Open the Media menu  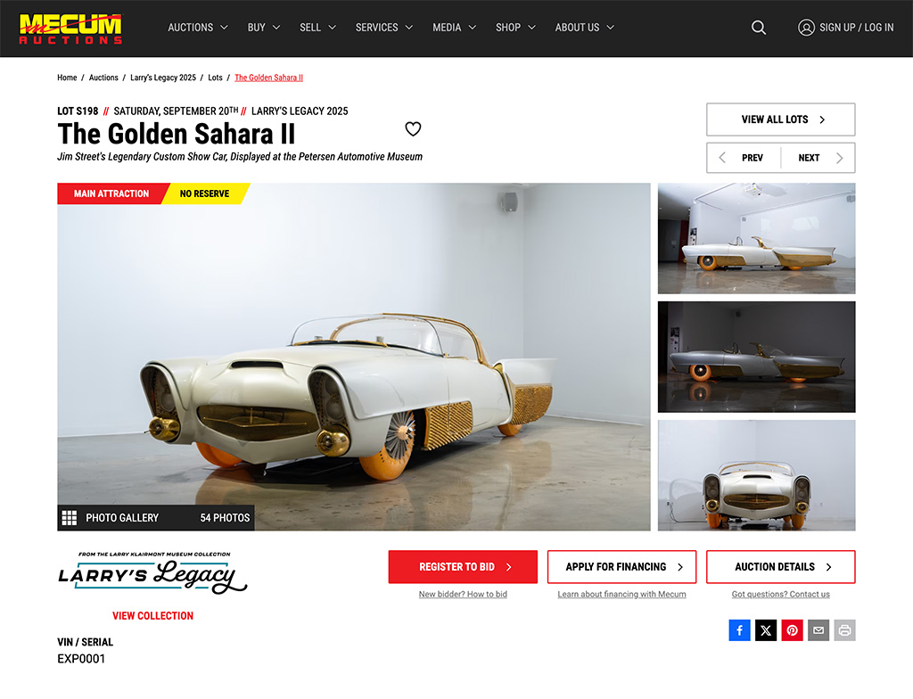[x=454, y=28]
